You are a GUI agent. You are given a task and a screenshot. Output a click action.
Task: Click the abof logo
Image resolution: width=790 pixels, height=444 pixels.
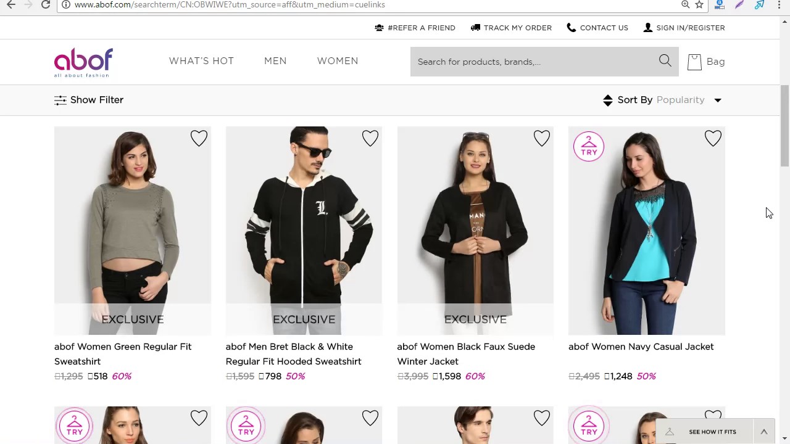pyautogui.click(x=83, y=62)
